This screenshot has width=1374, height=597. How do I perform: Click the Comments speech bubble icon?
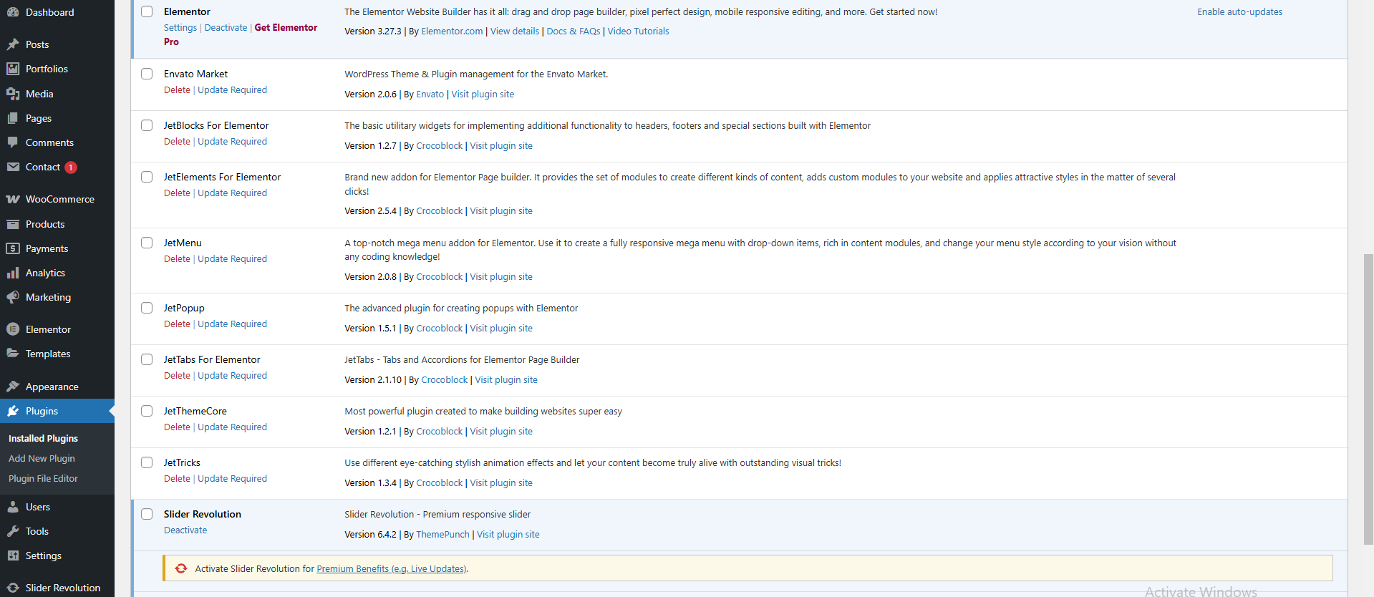pos(13,142)
